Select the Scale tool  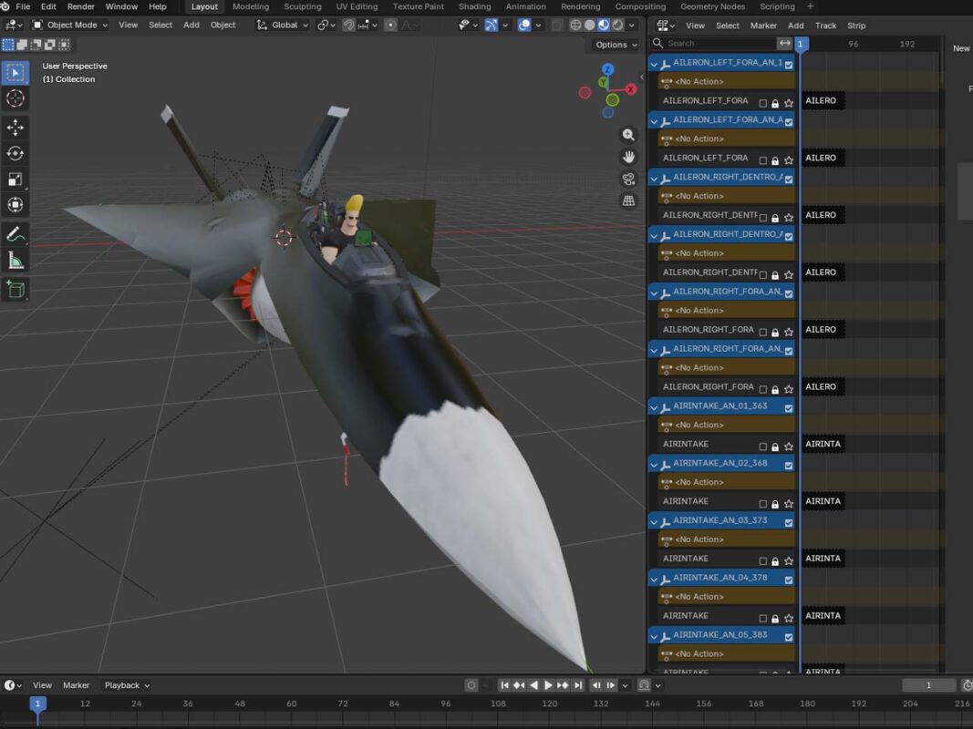click(x=16, y=180)
